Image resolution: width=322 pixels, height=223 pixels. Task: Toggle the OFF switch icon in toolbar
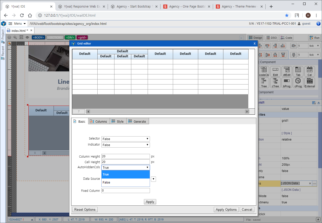pyautogui.click(x=21, y=37)
